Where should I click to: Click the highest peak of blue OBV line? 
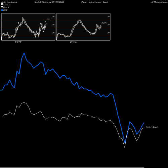point(24,53)
